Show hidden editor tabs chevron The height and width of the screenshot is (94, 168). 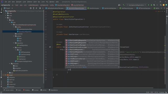coord(161,8)
